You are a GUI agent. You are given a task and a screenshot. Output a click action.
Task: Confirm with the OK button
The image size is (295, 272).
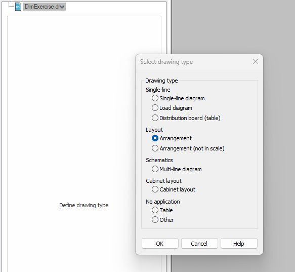(160, 244)
